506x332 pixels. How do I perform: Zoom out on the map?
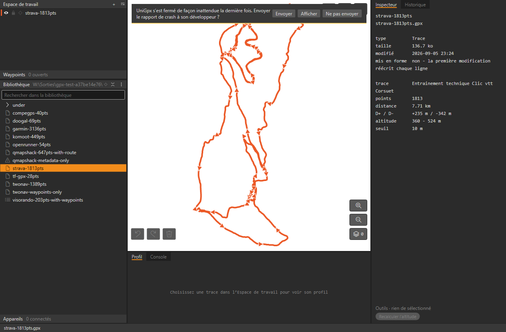pos(358,220)
